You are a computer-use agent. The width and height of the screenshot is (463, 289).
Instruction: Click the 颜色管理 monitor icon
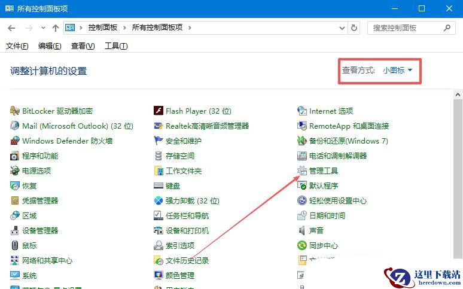(159, 275)
